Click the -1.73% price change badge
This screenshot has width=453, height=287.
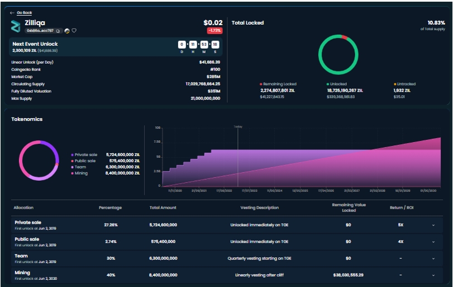[x=214, y=30]
